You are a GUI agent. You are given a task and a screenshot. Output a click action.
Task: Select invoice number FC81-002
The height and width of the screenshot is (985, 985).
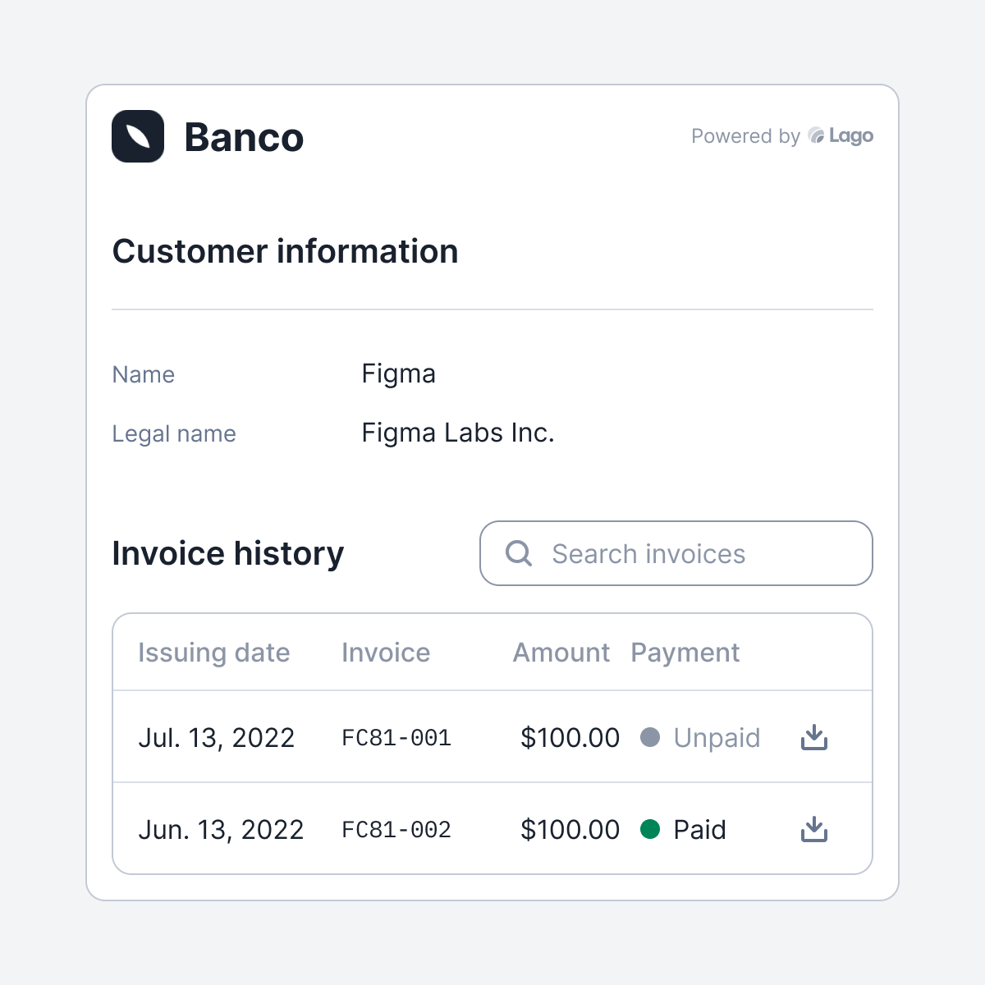coord(396,830)
